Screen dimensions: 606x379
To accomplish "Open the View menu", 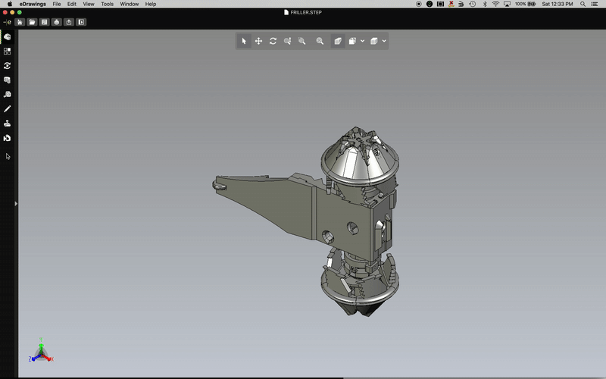I will coord(89,4).
